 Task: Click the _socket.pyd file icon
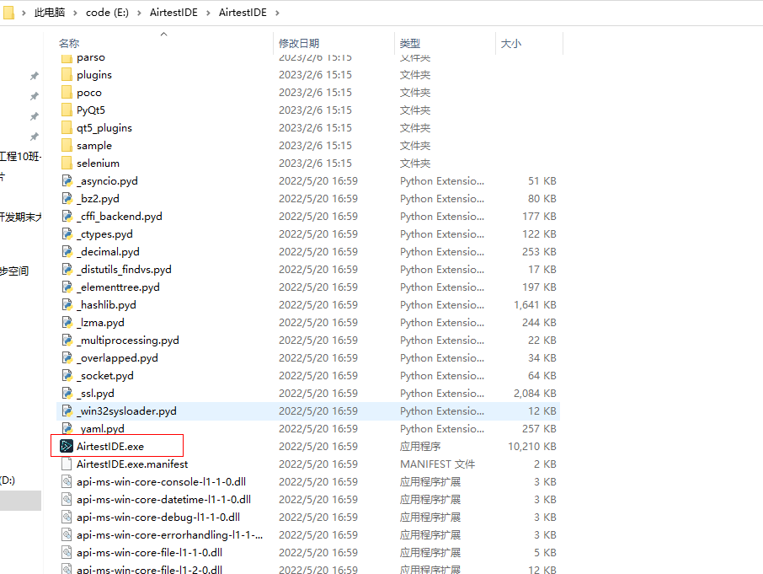67,375
